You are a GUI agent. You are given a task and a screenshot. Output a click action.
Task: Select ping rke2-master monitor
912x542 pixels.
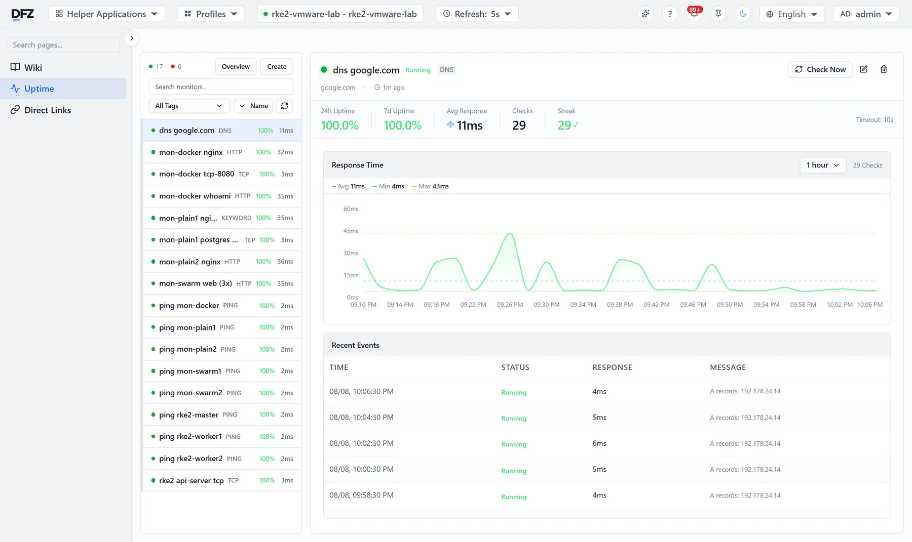[221, 414]
